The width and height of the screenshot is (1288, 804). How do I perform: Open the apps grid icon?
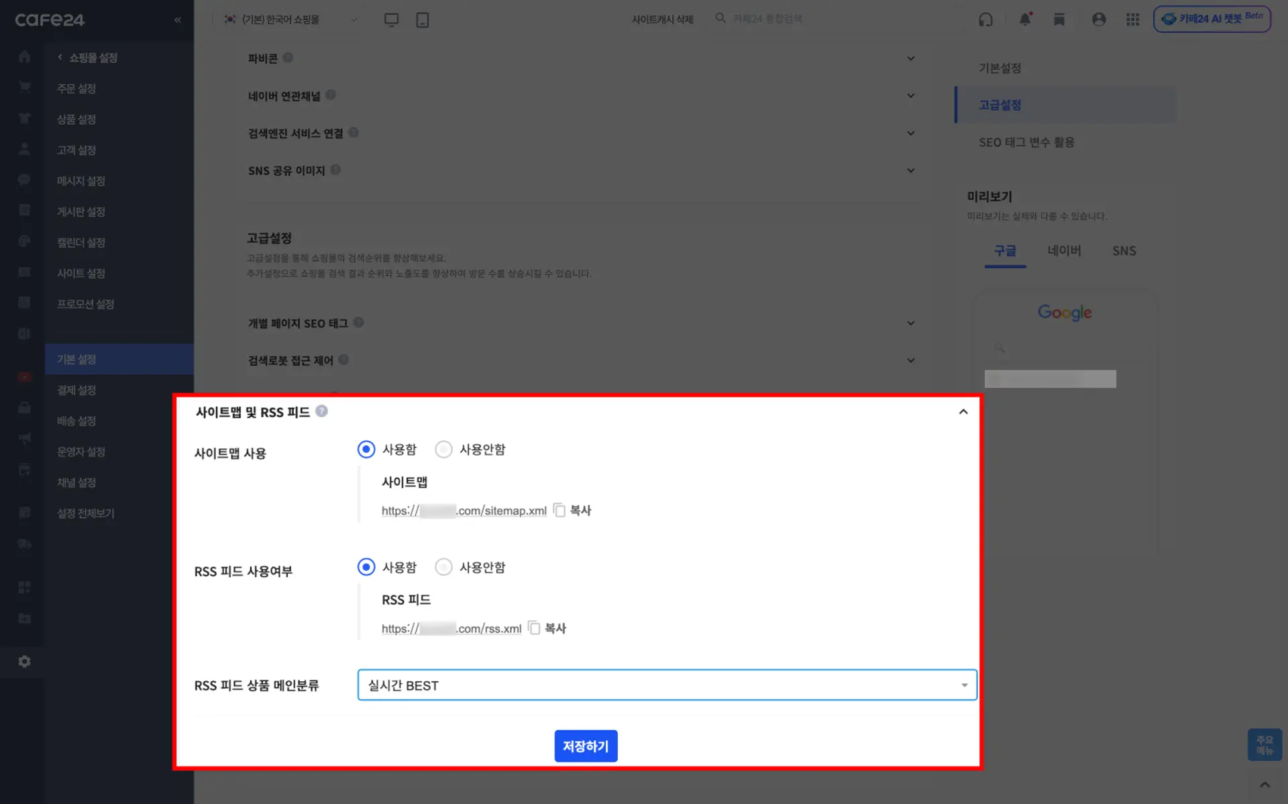(x=1133, y=19)
